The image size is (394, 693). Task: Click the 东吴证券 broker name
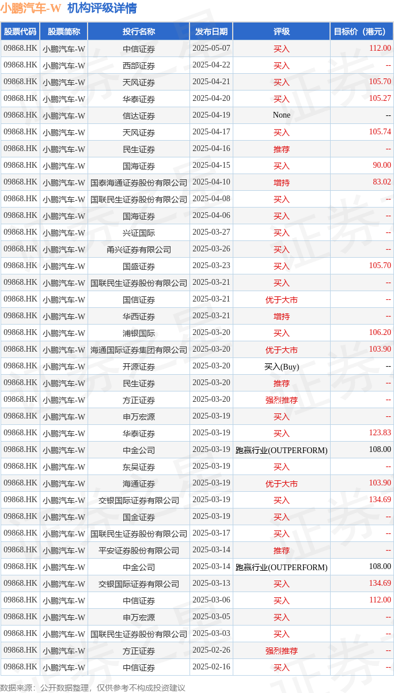click(x=139, y=467)
